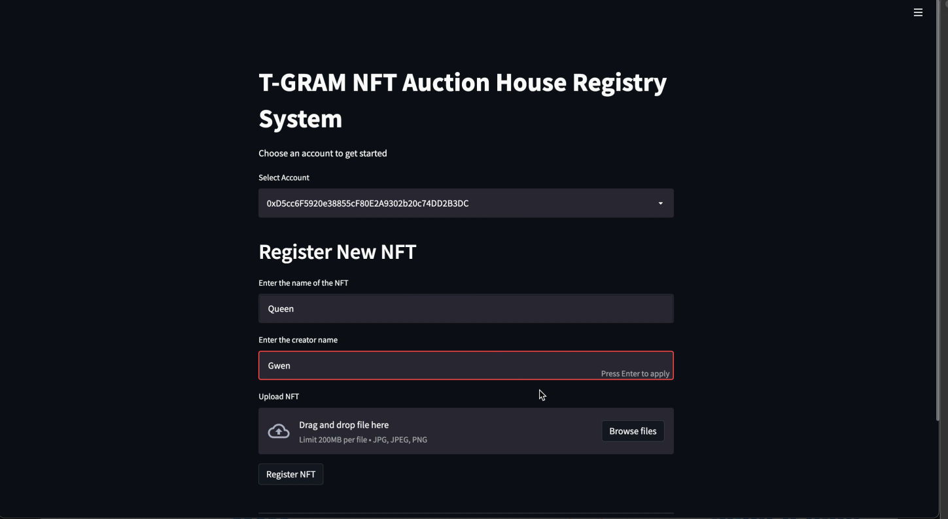This screenshot has width=948, height=519.
Task: Open the hamburger main menu
Action: [x=918, y=12]
